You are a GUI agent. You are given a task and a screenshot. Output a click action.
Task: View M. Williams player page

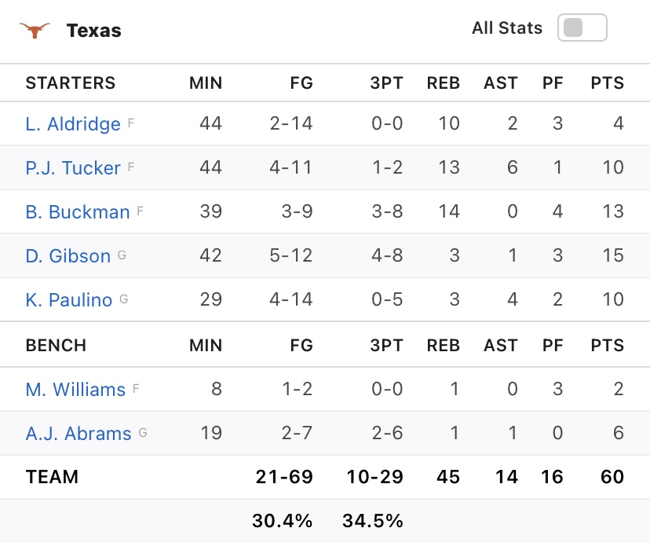[x=75, y=390]
